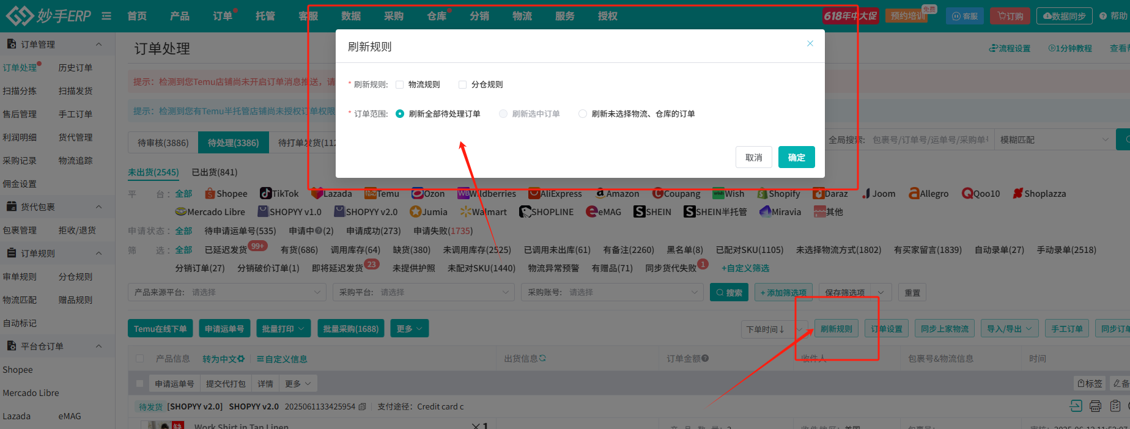
Task: Collapse the 平台仓订单 sidebar section
Action: (x=99, y=346)
